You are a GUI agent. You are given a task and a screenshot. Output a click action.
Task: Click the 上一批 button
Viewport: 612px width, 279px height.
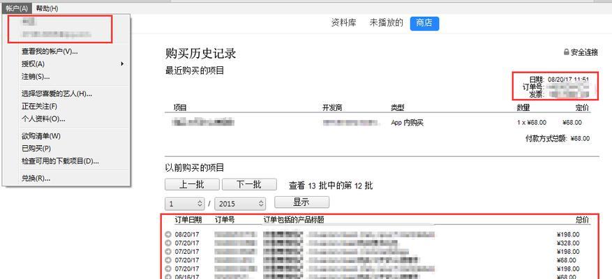click(192, 185)
